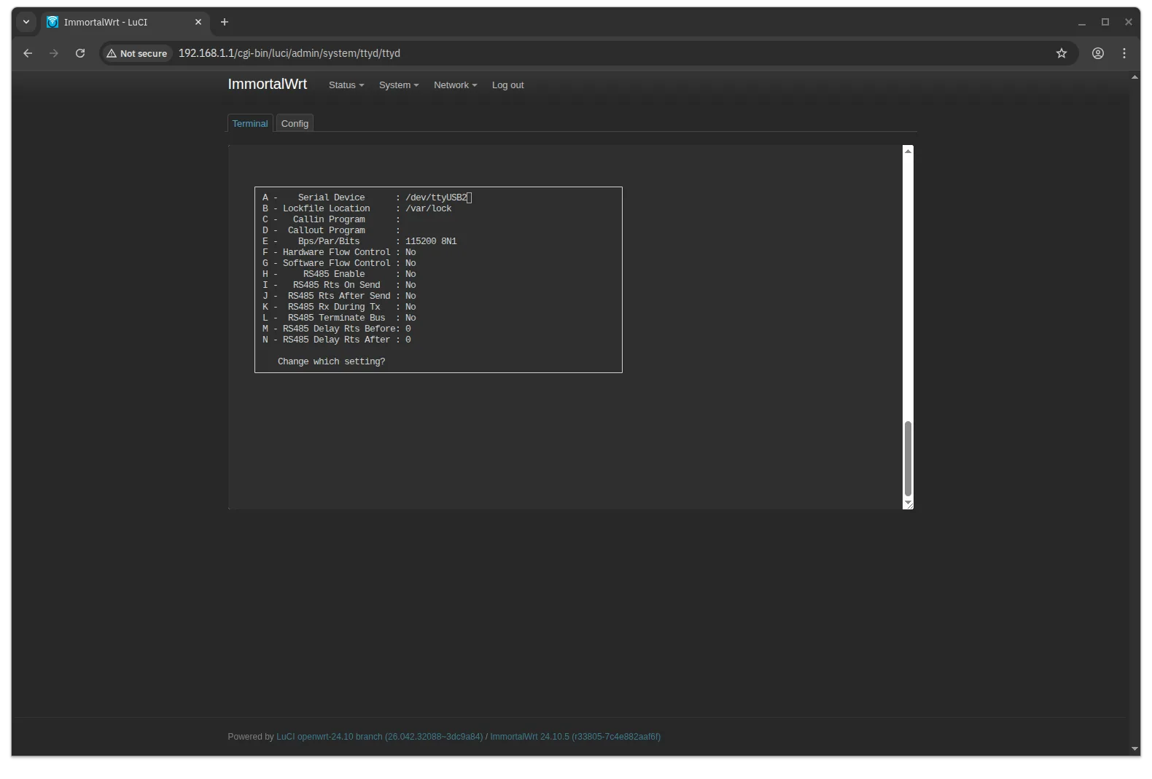This screenshot has width=1152, height=779.
Task: Click the browser back arrow icon
Action: [x=28, y=53]
